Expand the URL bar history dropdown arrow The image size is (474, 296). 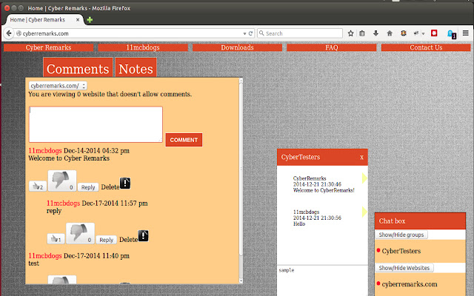[246, 33]
